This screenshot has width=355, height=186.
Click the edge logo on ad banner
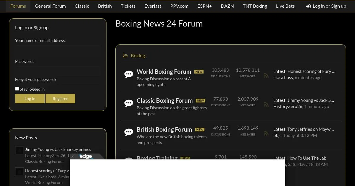tap(85, 156)
